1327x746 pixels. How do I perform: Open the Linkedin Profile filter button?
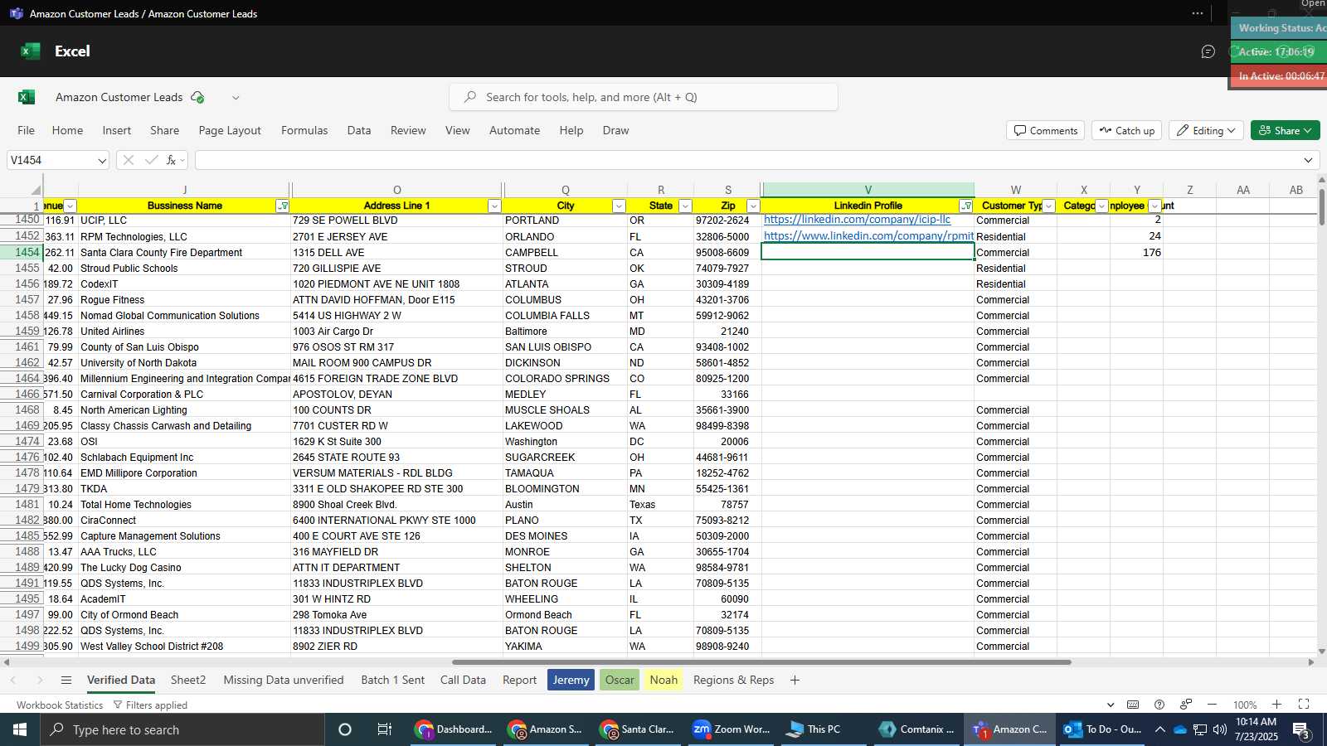click(966, 206)
